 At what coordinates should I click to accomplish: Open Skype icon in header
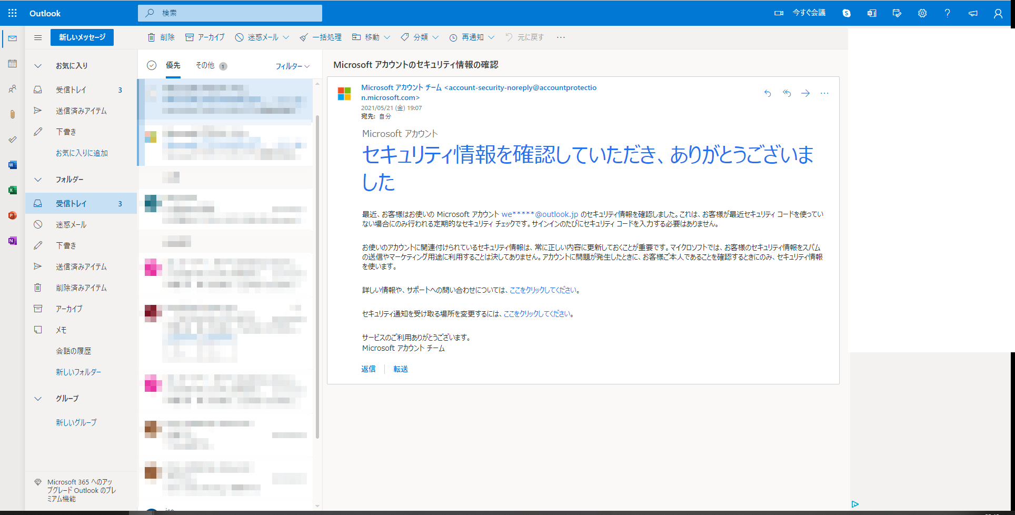[847, 13]
